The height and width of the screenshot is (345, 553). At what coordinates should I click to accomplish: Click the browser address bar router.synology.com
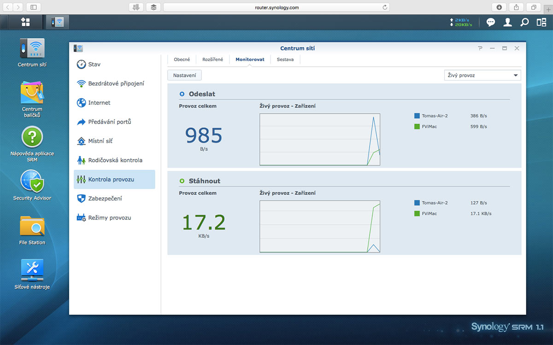[x=276, y=7]
